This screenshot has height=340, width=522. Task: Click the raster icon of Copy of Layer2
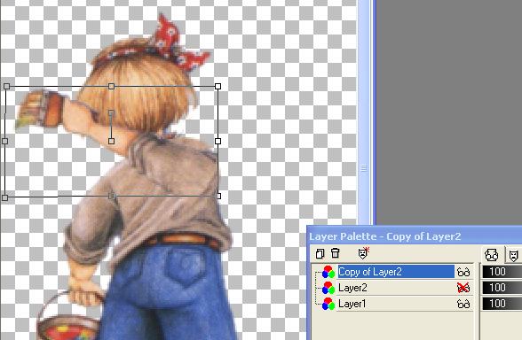click(328, 272)
